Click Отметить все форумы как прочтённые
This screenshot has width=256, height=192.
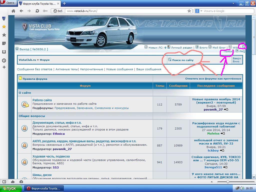[x=213, y=78]
